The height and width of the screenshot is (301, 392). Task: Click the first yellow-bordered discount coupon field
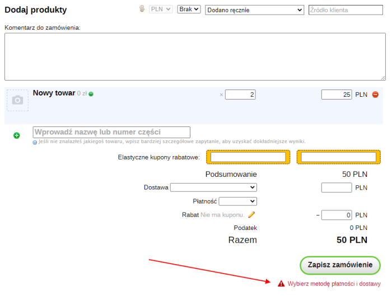tap(248, 157)
